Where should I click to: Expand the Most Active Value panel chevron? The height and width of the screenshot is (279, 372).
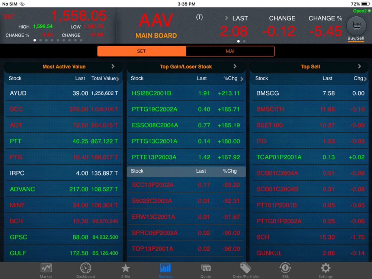click(x=113, y=67)
